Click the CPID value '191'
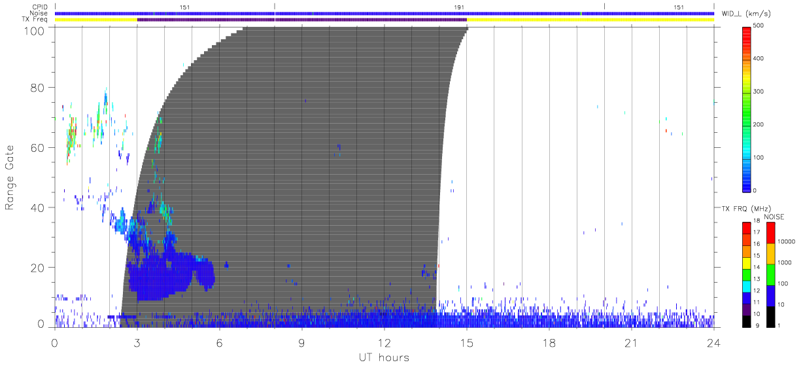 pos(460,7)
